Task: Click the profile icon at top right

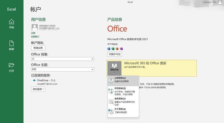Action: pos(220,2)
